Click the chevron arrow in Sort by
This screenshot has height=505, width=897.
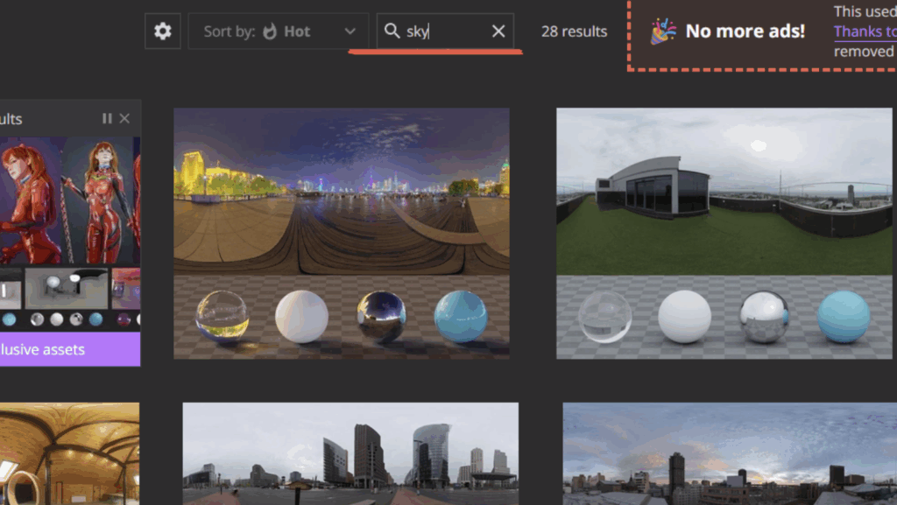coord(350,32)
